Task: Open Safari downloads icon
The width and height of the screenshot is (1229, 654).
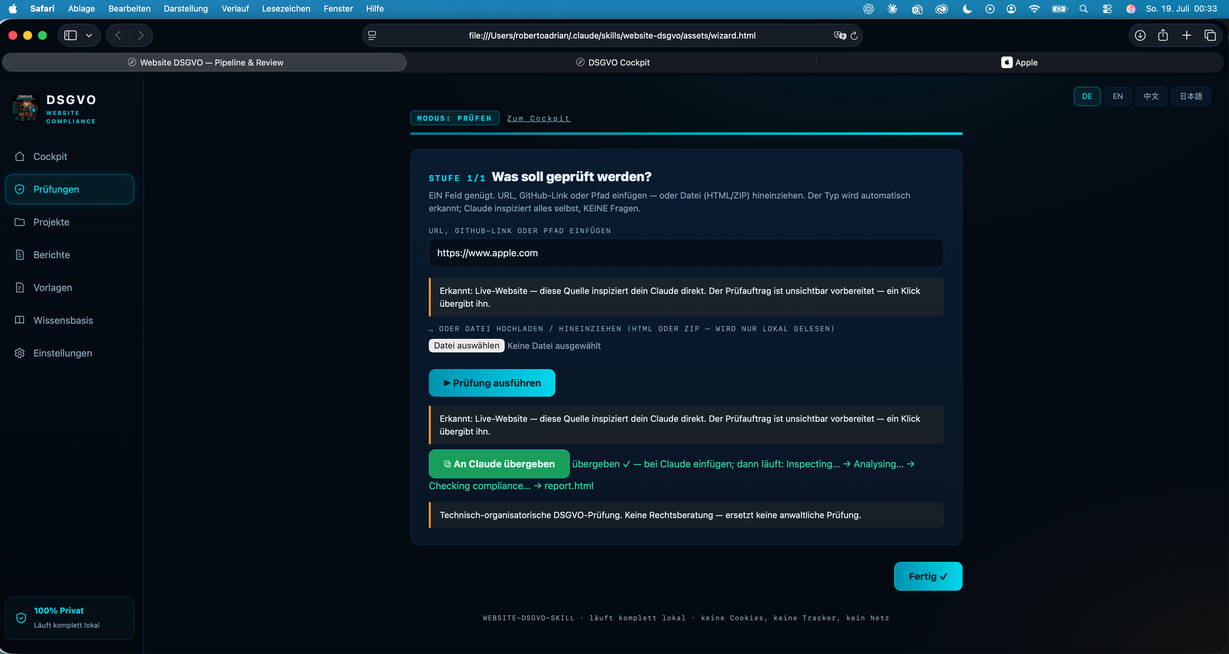Action: click(x=1140, y=35)
